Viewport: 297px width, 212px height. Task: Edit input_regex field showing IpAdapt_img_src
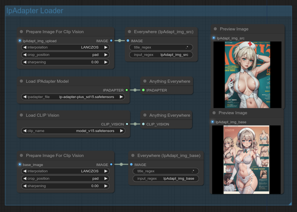[x=161, y=55]
